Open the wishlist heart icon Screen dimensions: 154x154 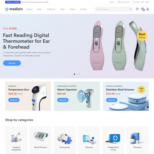(137, 9)
